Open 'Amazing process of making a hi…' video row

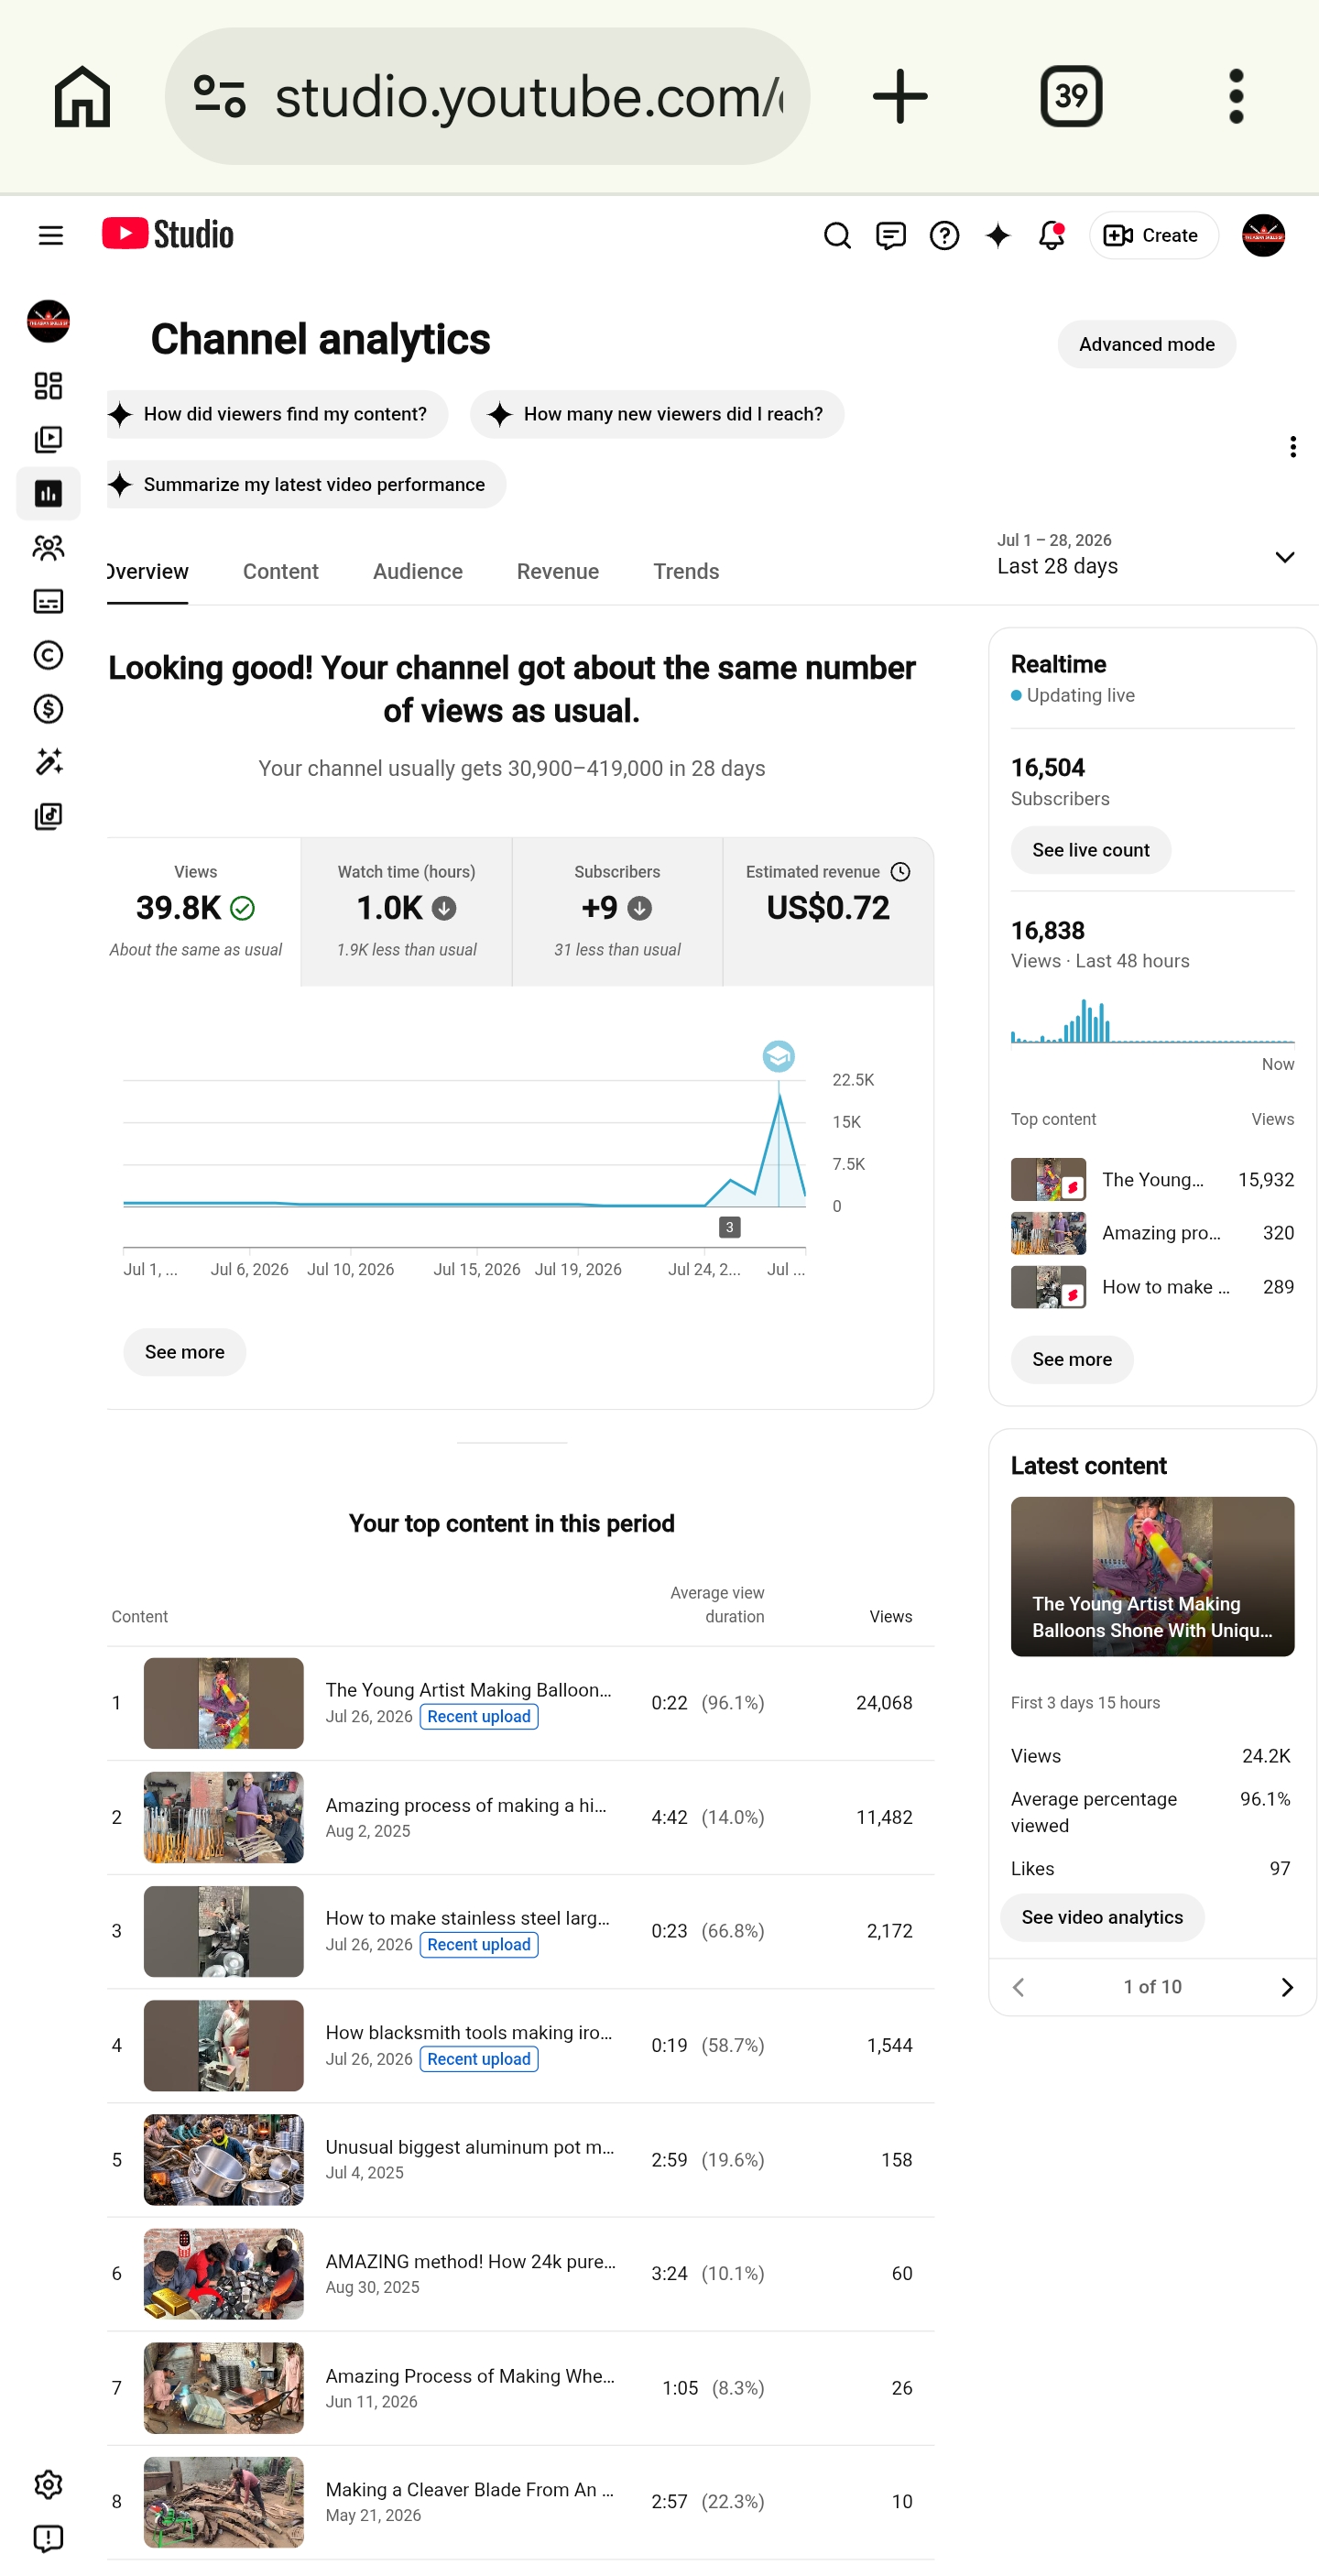(x=520, y=1817)
